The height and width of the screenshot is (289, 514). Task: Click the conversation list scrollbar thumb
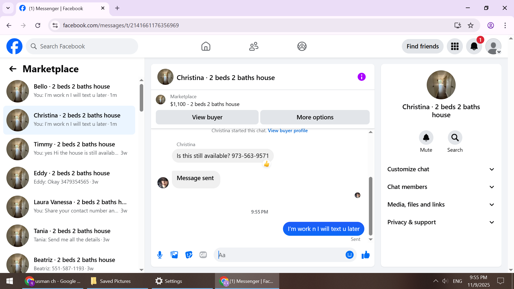[141, 98]
